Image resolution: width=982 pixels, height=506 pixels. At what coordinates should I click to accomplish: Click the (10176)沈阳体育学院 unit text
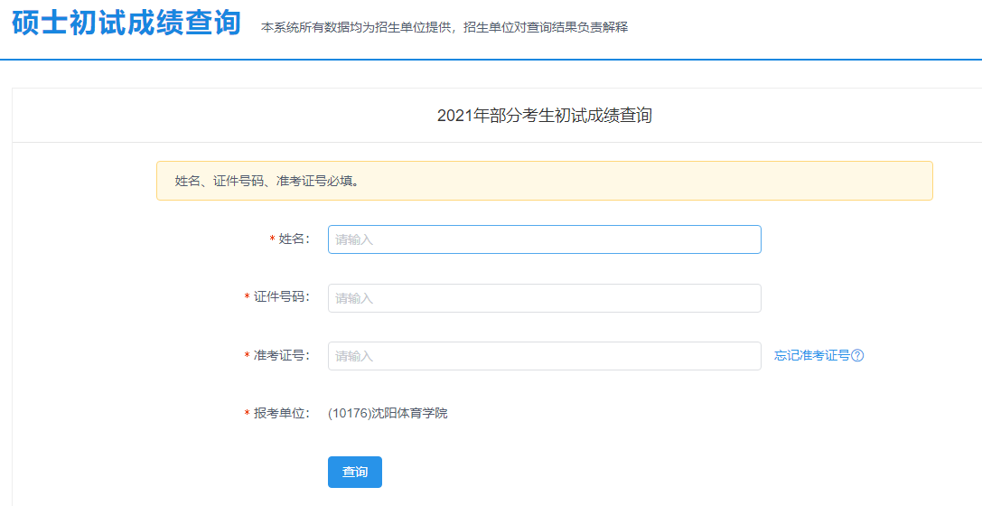pyautogui.click(x=388, y=414)
